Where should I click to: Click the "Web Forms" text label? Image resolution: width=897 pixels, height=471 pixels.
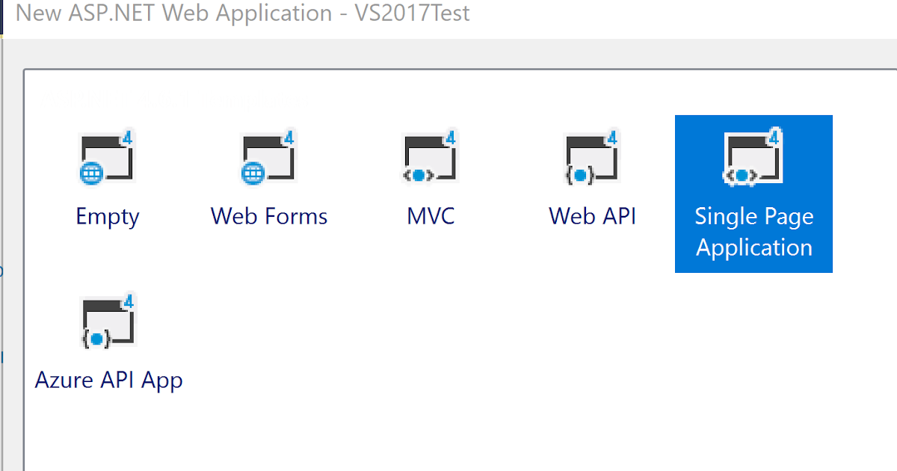coord(269,217)
